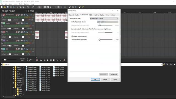Open the Insert menu in the menu bar

[15, 4]
